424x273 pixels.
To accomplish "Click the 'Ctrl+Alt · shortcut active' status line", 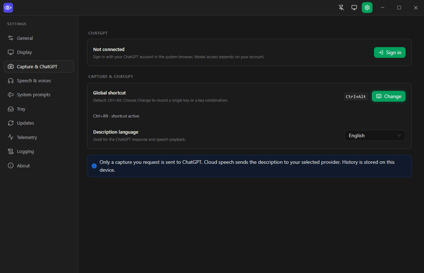I will pos(116,116).
